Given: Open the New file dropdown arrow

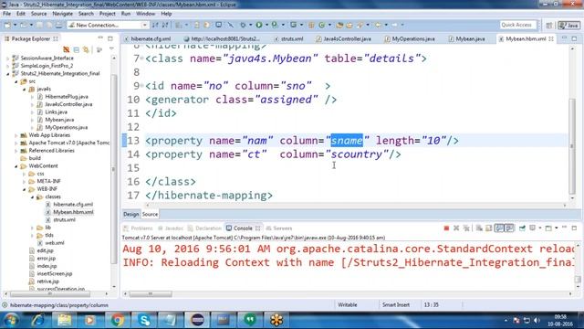Looking at the screenshot, I should click(15, 25).
